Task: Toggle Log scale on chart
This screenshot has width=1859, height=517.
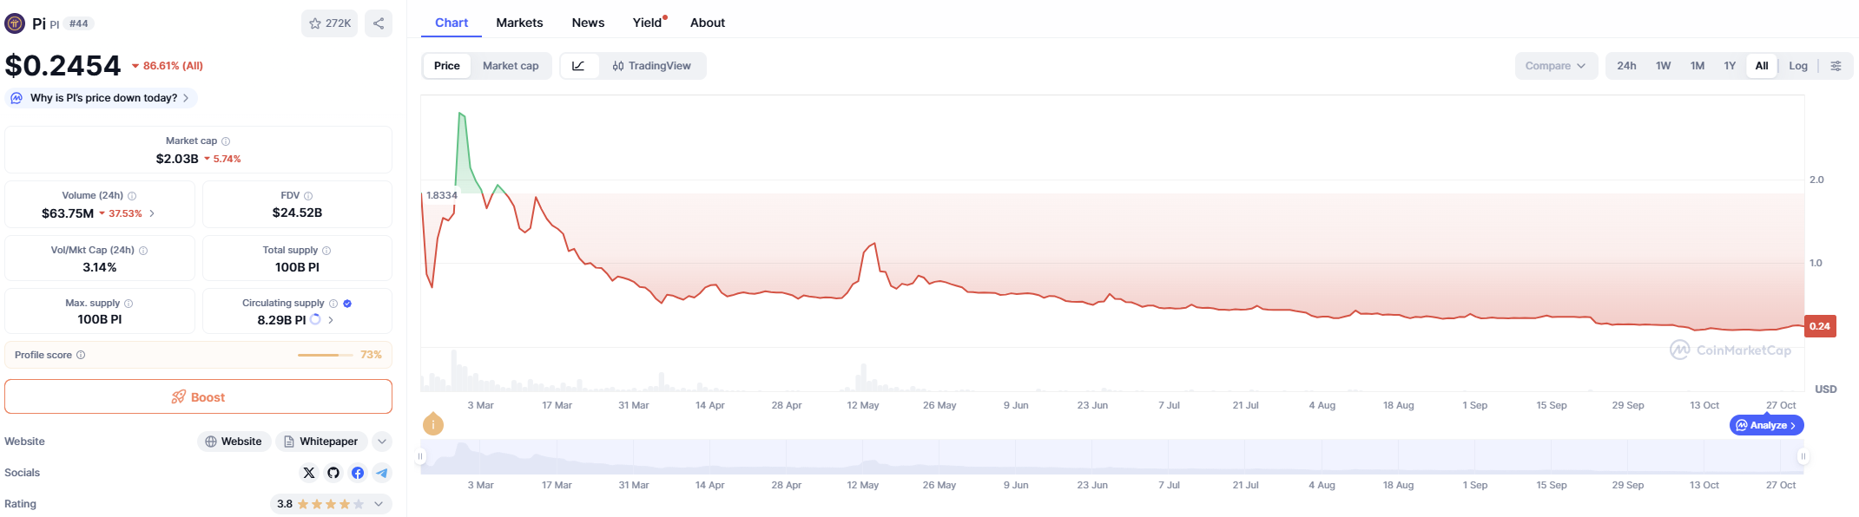Action: coord(1797,66)
